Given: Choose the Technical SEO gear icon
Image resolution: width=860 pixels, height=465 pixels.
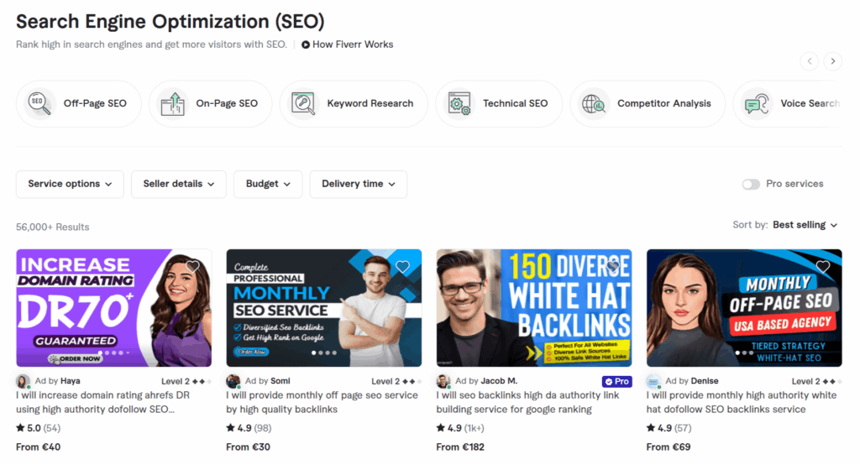Looking at the screenshot, I should pyautogui.click(x=459, y=103).
